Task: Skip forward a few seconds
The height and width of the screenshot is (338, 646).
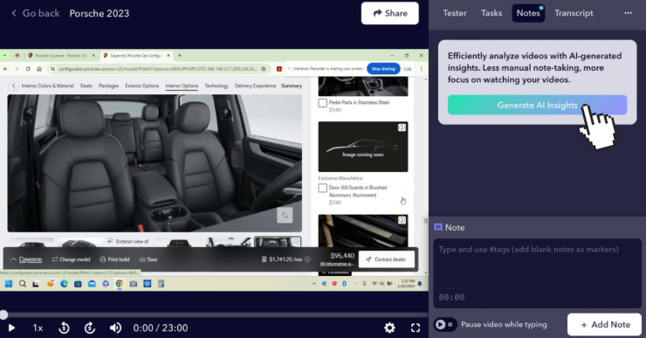Action: pos(90,328)
